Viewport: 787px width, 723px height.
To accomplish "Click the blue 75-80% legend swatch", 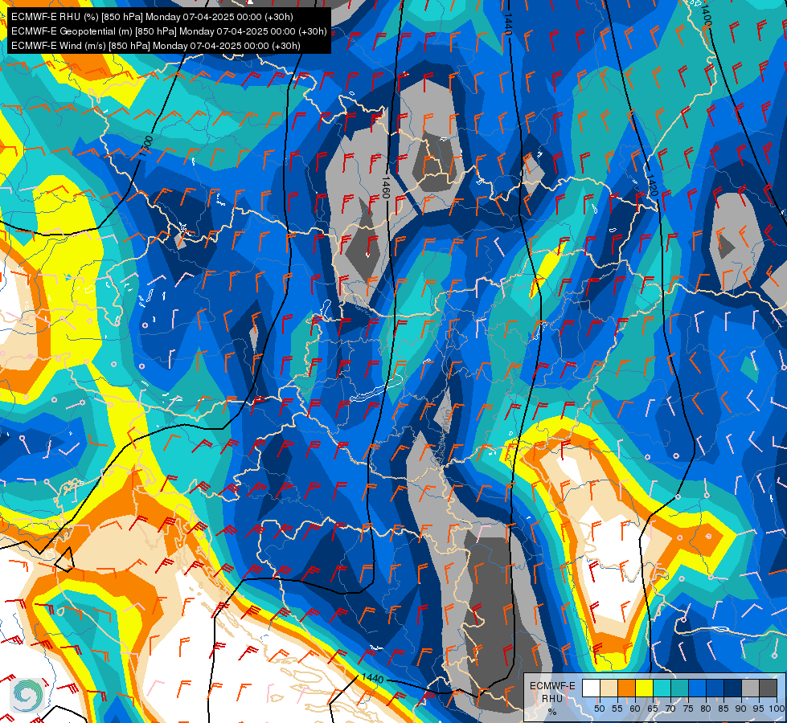I will click(x=697, y=688).
